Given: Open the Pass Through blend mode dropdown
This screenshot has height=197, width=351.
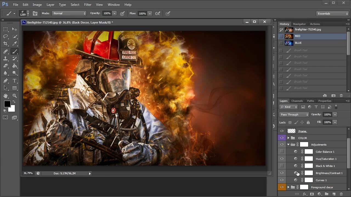Looking at the screenshot, I should pos(294,115).
